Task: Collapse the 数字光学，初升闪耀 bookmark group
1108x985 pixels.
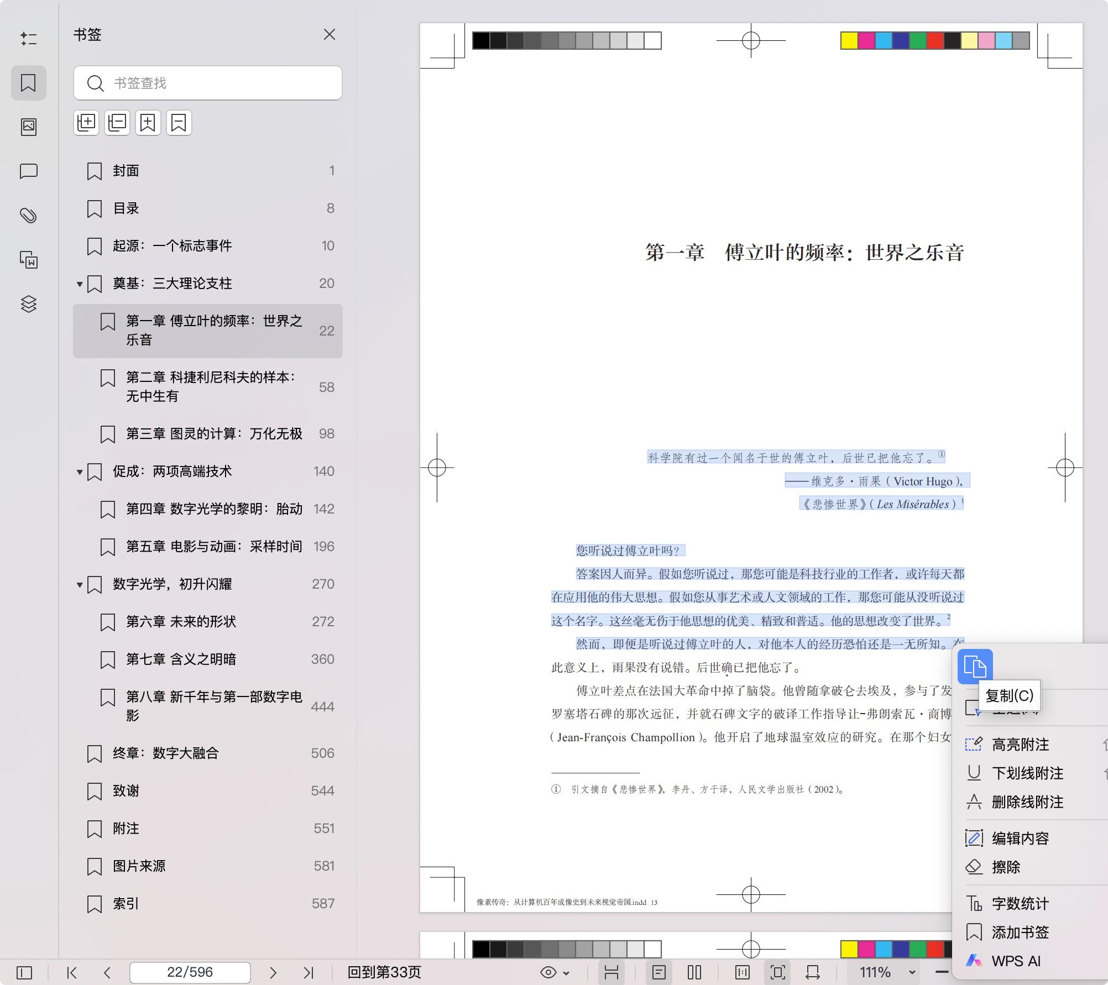Action: (79, 584)
